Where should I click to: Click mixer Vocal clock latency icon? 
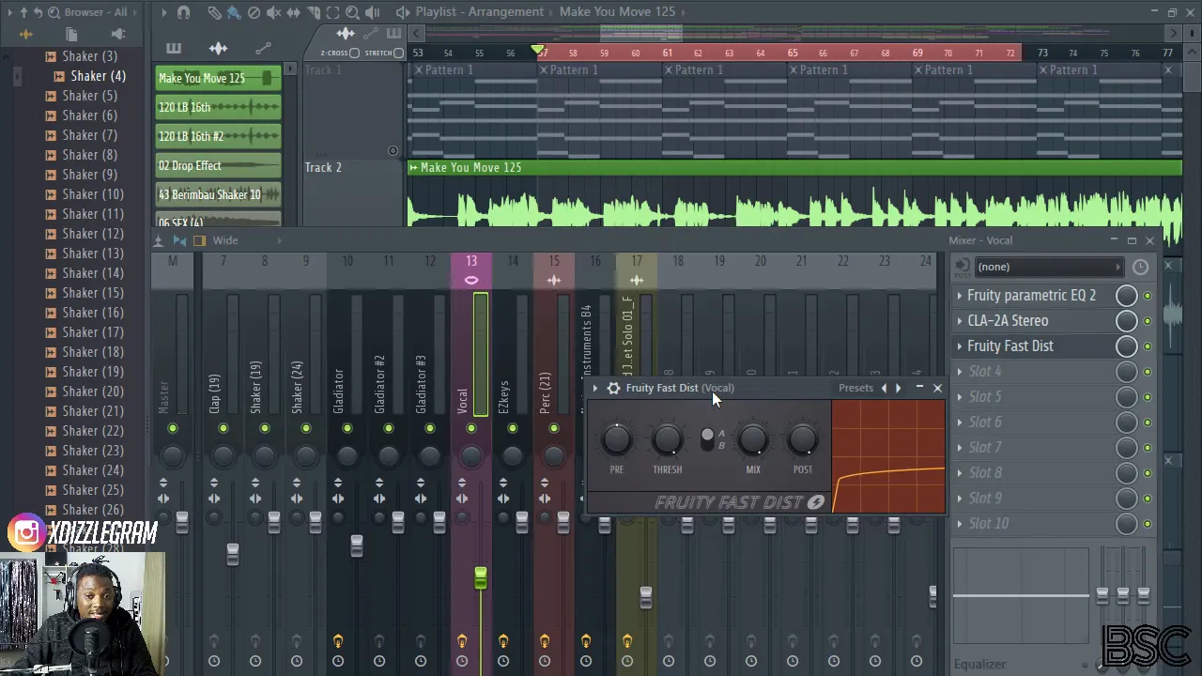(1140, 268)
